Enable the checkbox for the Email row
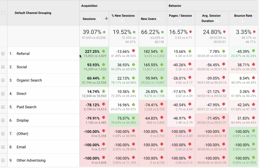 pyautogui.click(x=3, y=147)
